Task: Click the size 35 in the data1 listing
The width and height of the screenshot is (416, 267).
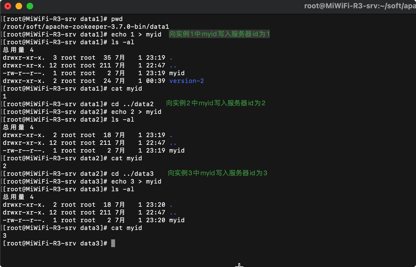Action: (x=107, y=58)
